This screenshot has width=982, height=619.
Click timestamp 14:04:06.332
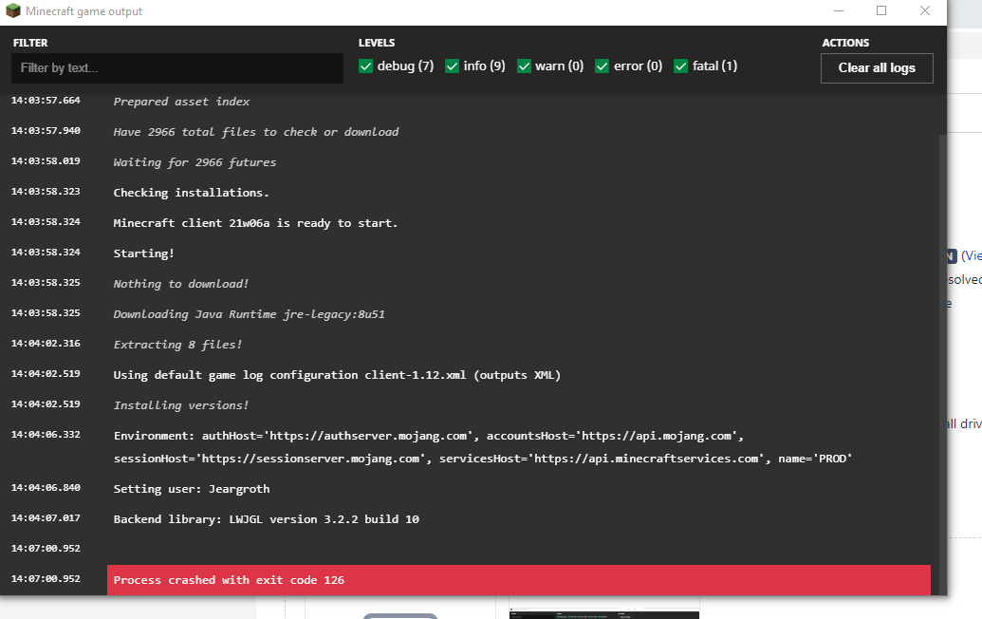(46, 434)
